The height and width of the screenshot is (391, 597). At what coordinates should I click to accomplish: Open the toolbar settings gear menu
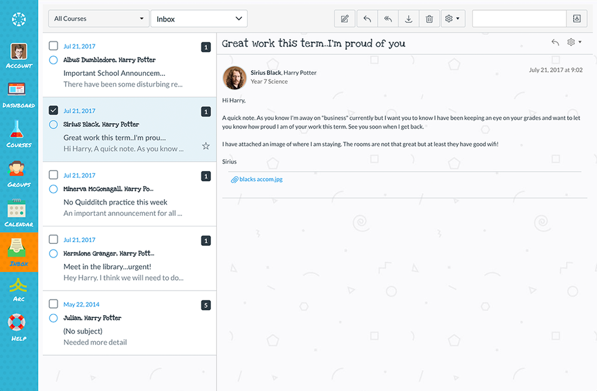pos(452,19)
